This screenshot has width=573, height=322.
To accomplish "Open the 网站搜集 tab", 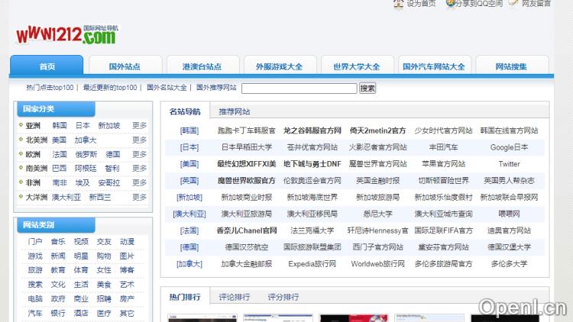I will click(x=511, y=66).
